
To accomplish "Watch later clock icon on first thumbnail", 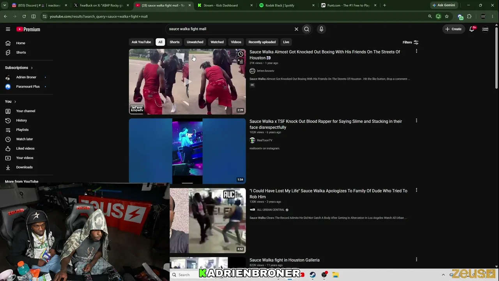I will coord(241,54).
